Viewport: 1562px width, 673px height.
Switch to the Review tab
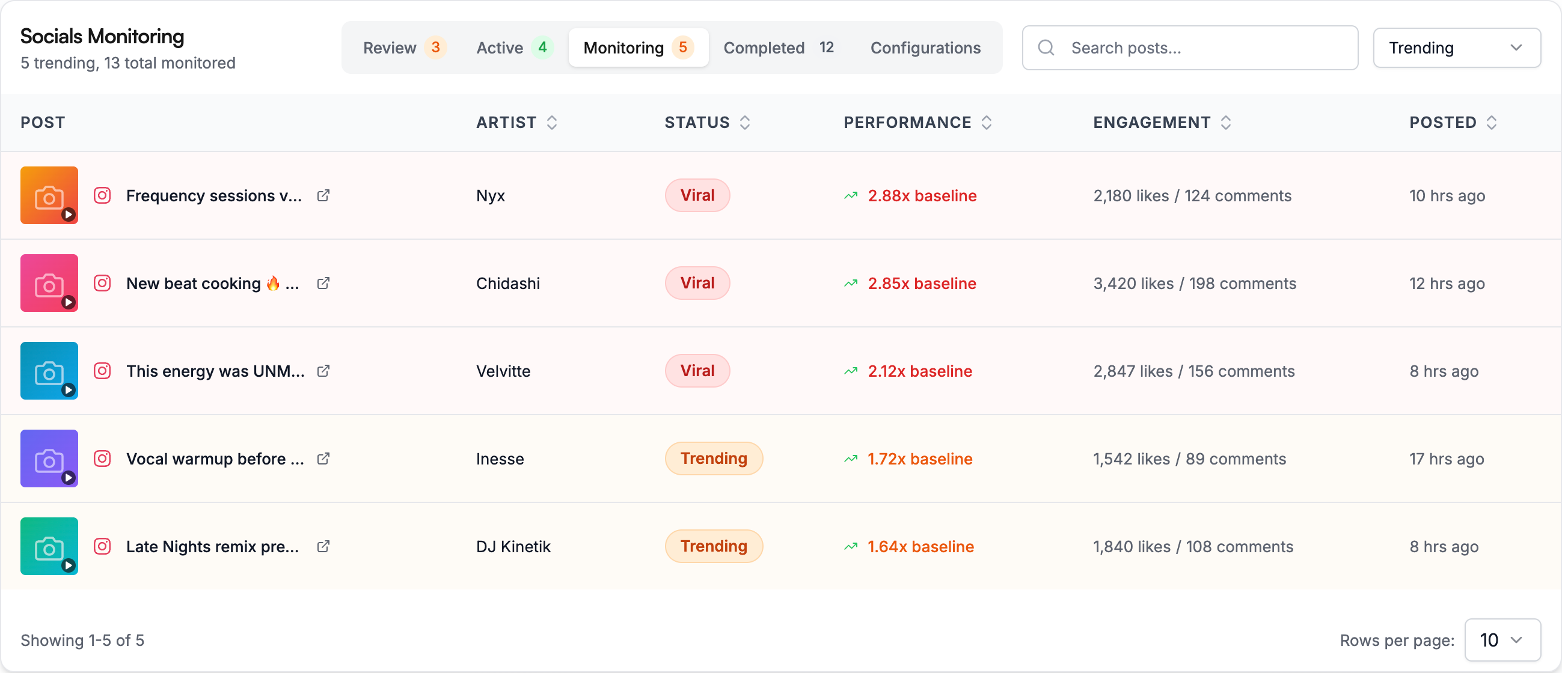point(403,48)
